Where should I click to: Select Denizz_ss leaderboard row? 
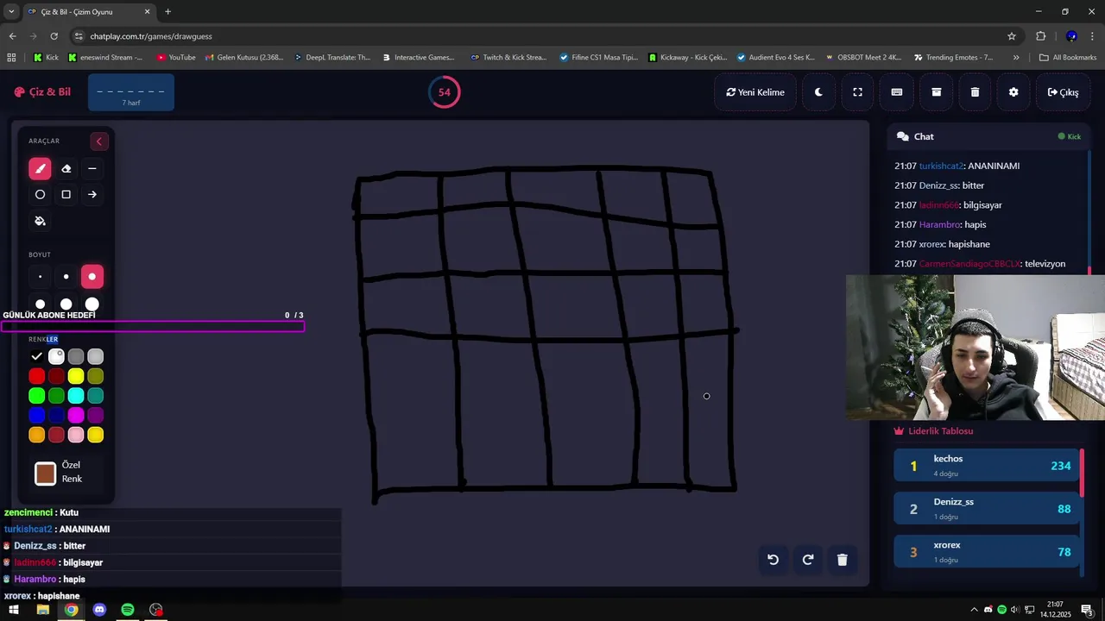(988, 509)
